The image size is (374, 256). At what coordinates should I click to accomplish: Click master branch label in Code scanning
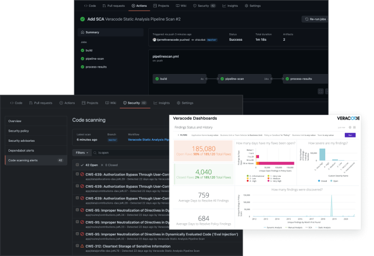click(112, 140)
